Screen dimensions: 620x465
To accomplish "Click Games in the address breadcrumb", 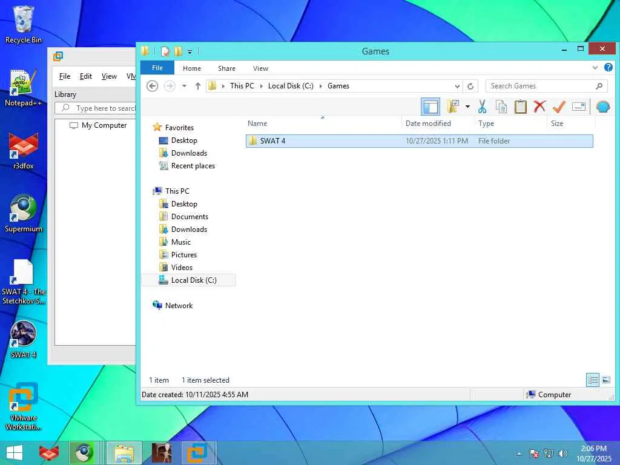I will [x=338, y=86].
